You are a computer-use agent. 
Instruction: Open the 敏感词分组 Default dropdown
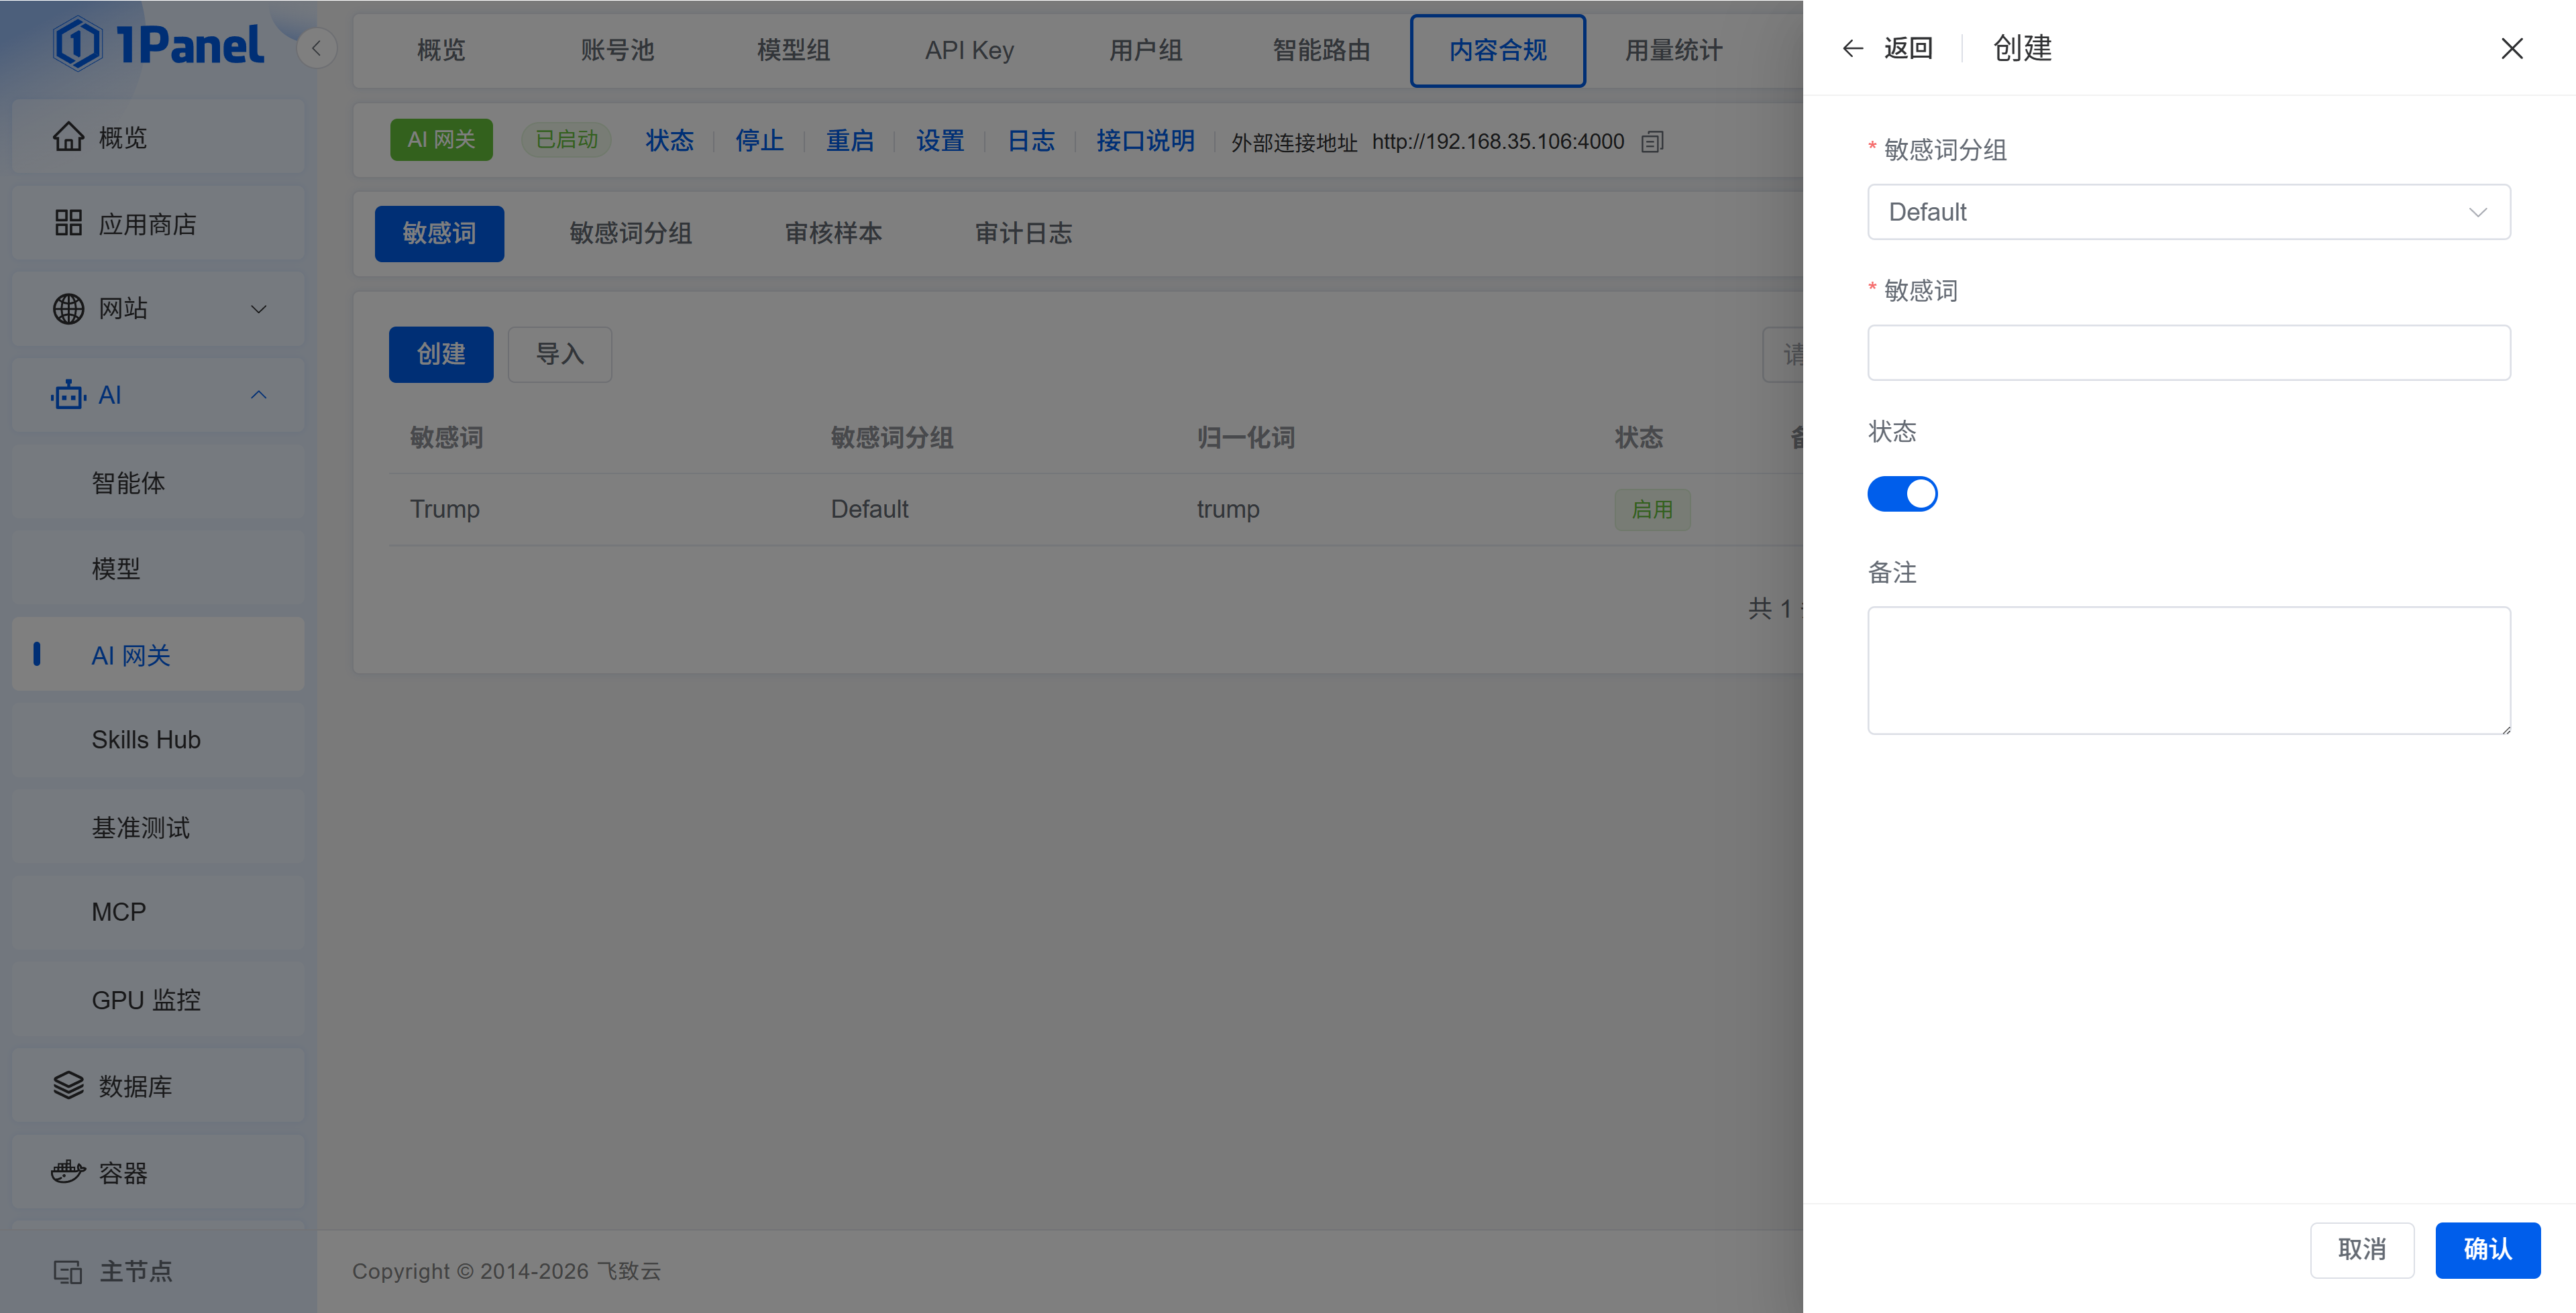[x=2188, y=212]
